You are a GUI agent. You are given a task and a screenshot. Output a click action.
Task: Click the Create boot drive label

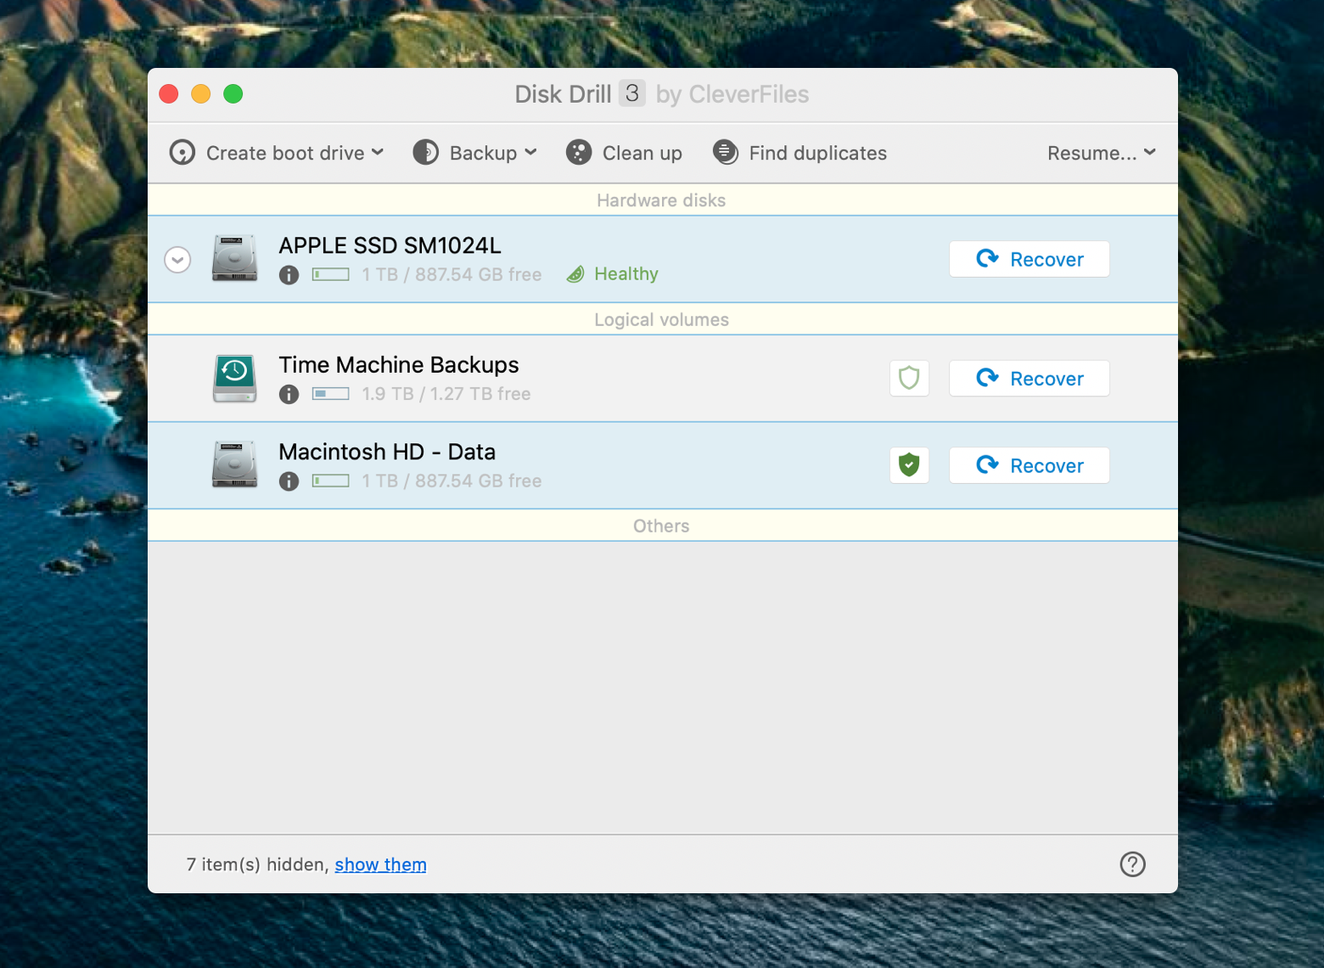285,153
